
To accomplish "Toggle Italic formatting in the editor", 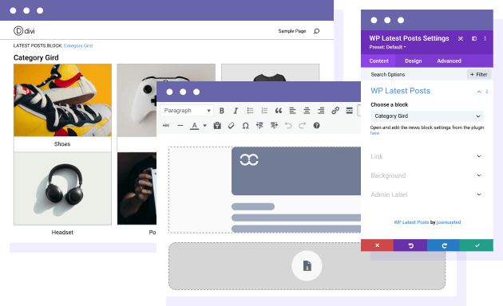I will tap(236, 111).
